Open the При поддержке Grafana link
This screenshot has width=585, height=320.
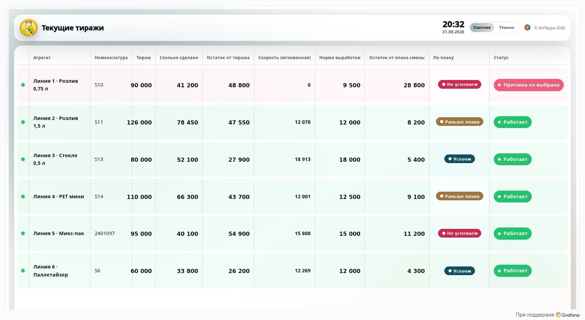547,315
